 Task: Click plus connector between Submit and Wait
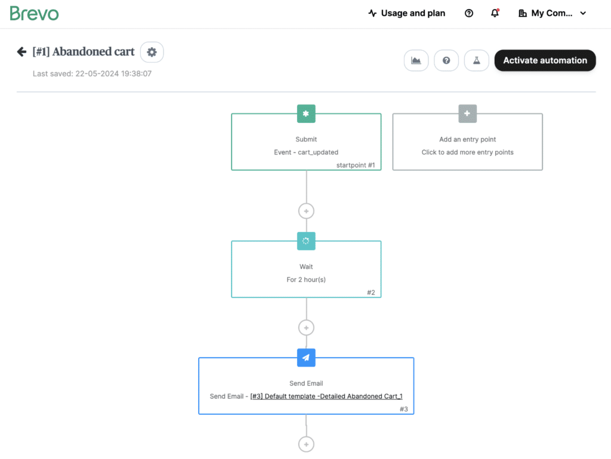point(306,210)
